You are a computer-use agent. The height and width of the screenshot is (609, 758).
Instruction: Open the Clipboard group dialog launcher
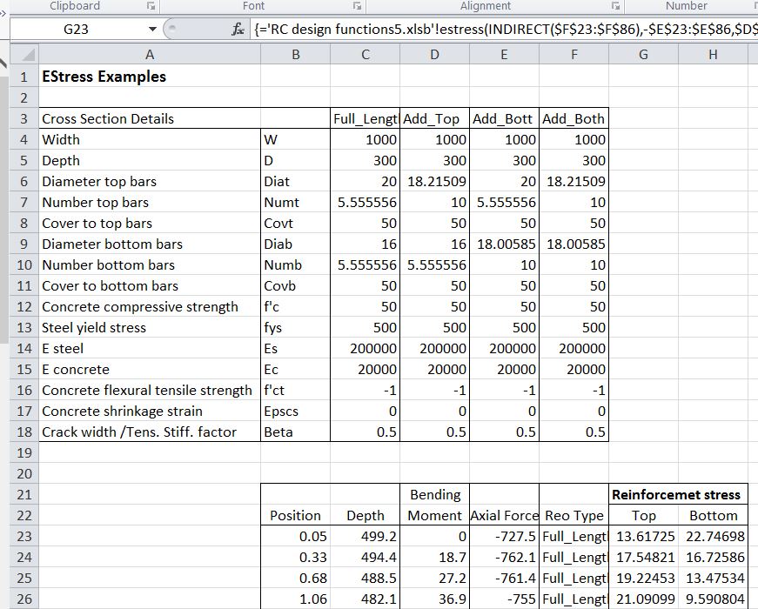point(151,6)
